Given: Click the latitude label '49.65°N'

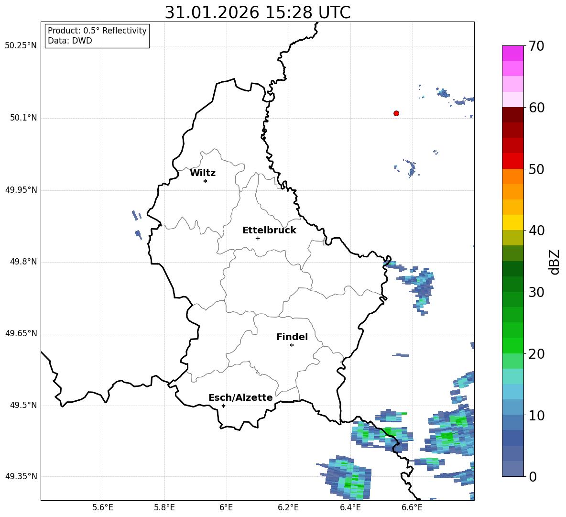Looking at the screenshot, I should click(x=21, y=333).
